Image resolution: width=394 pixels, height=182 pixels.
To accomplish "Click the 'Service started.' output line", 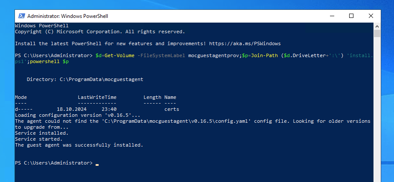I will point(39,139).
